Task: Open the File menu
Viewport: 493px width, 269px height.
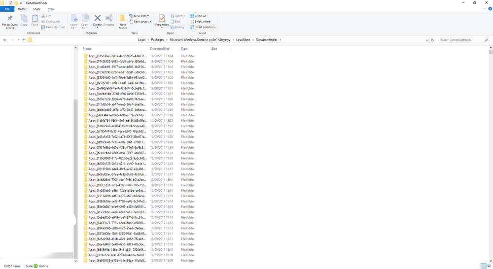Action: (x=7, y=9)
